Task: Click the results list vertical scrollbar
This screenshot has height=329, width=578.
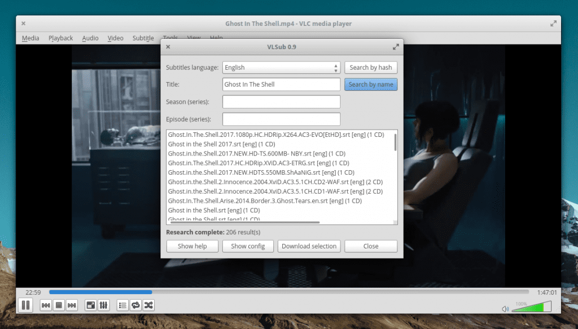Action: click(395, 142)
